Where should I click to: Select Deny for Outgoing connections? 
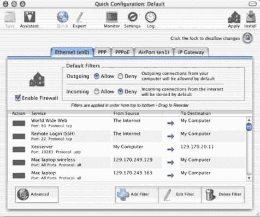coord(120,76)
